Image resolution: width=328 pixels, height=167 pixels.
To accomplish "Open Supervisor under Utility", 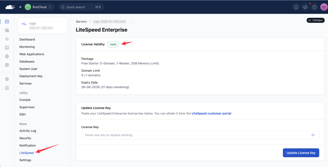I will pyautogui.click(x=27, y=107).
